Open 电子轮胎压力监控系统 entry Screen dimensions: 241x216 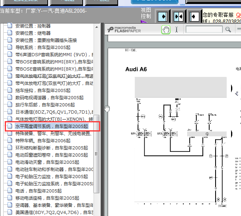(x=54, y=184)
